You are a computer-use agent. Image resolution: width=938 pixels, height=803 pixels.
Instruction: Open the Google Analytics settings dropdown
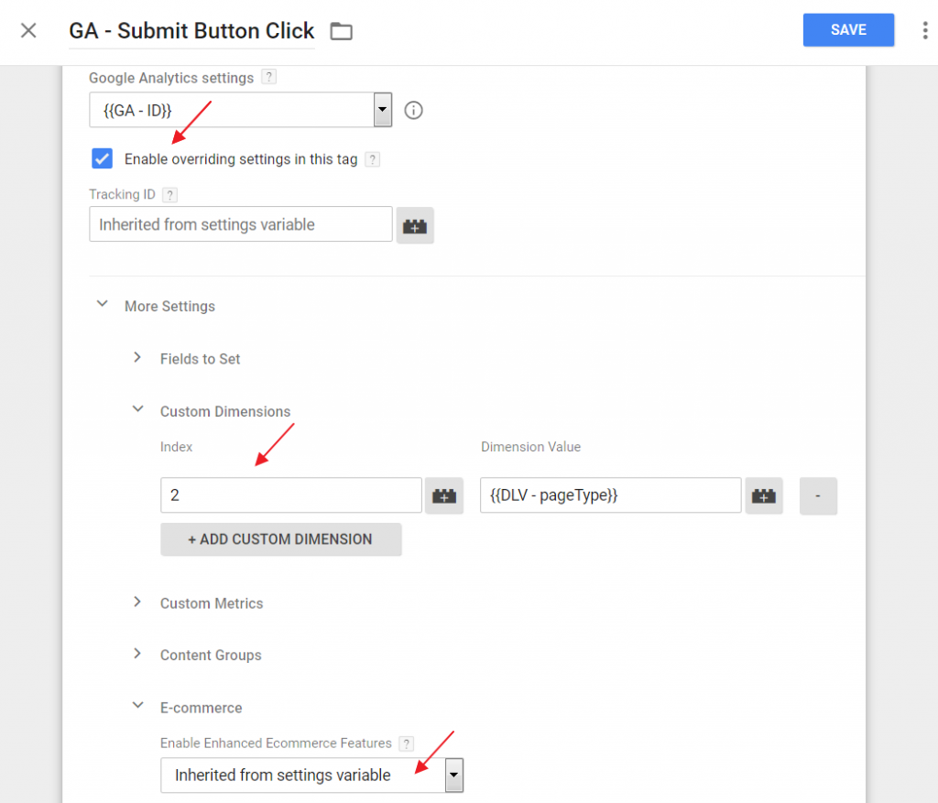click(x=241, y=111)
